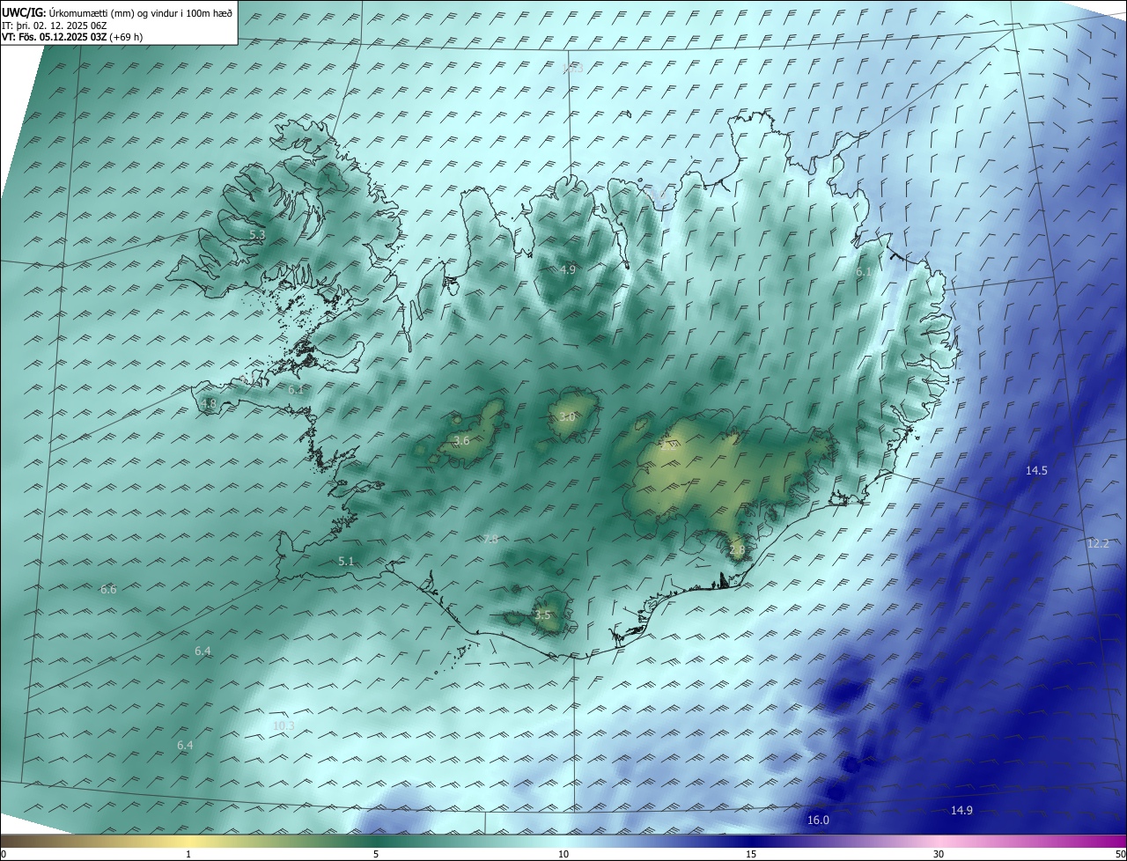
Task: Click the 'IT: þri. 02. 12. 2025 06Z' line
Action: [x=54, y=26]
